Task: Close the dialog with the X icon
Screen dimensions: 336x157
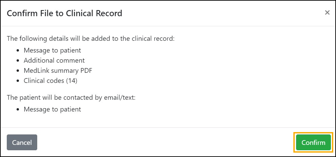Action: click(x=327, y=13)
